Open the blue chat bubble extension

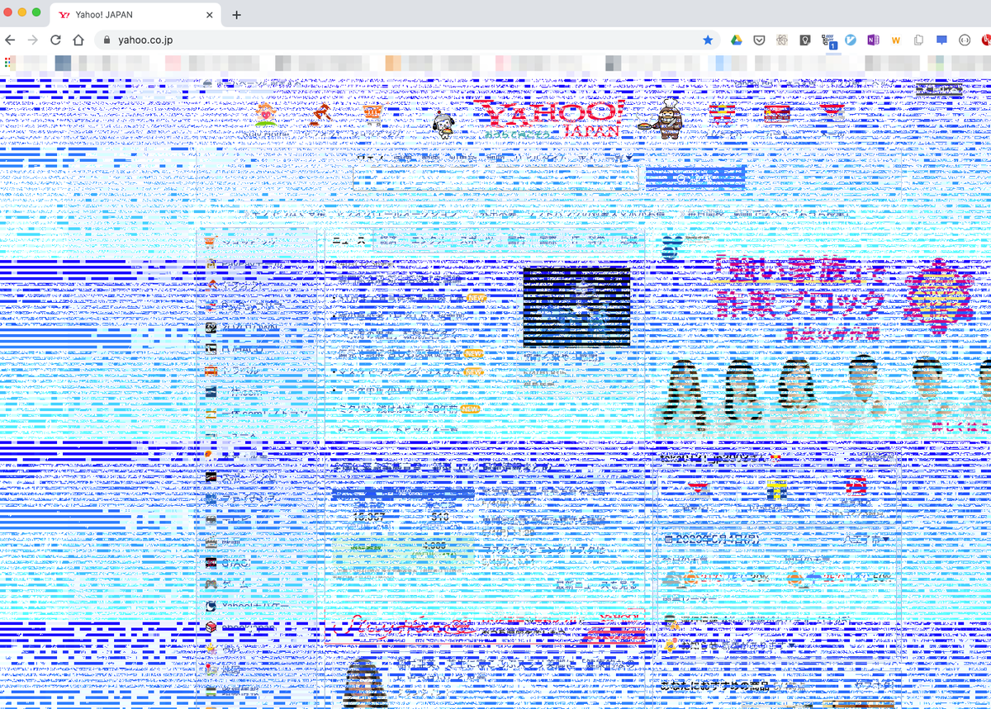(x=941, y=40)
